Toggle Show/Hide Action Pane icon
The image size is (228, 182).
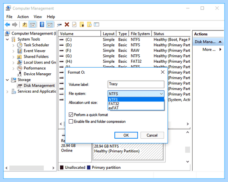tap(50, 25)
